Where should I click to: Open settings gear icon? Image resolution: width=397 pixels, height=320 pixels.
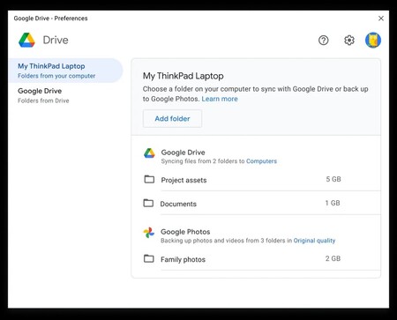click(x=349, y=41)
